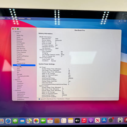127x127 pixels.
Task: Select Locations under Network
Action: [20, 83]
